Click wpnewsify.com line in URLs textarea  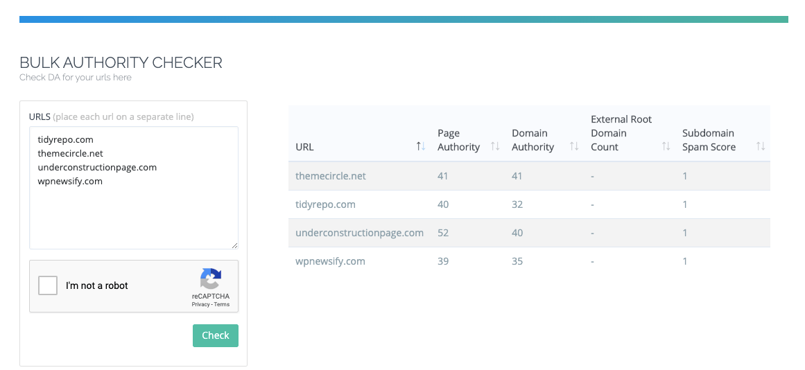(70, 181)
